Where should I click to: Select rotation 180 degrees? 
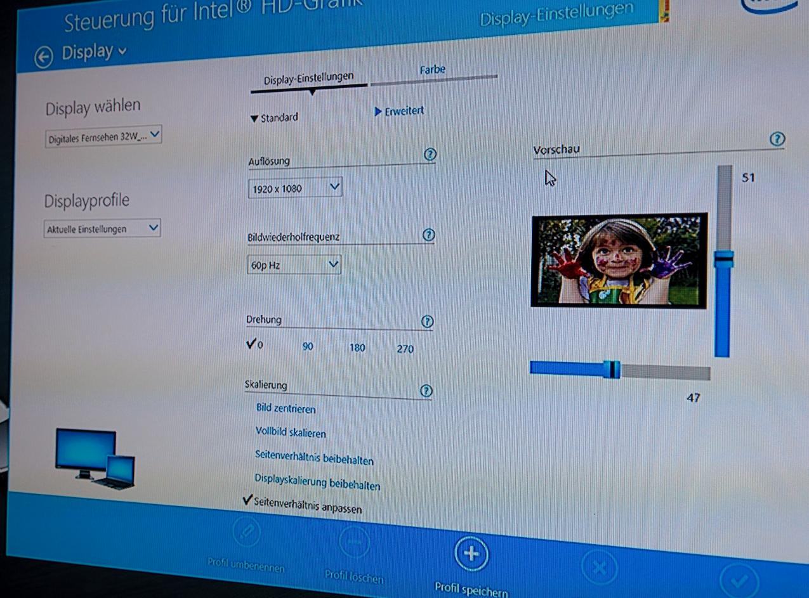point(357,348)
